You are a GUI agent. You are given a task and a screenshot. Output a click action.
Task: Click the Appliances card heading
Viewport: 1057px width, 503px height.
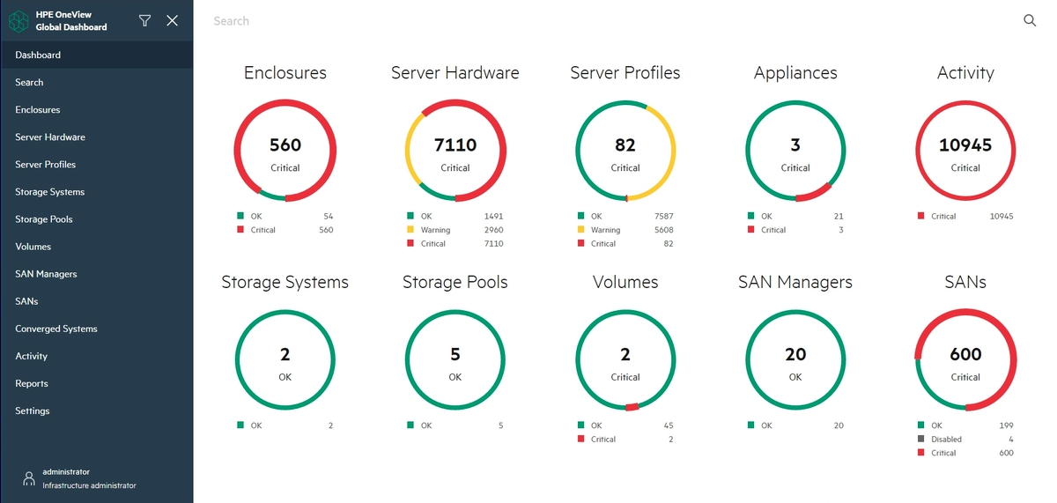click(795, 73)
